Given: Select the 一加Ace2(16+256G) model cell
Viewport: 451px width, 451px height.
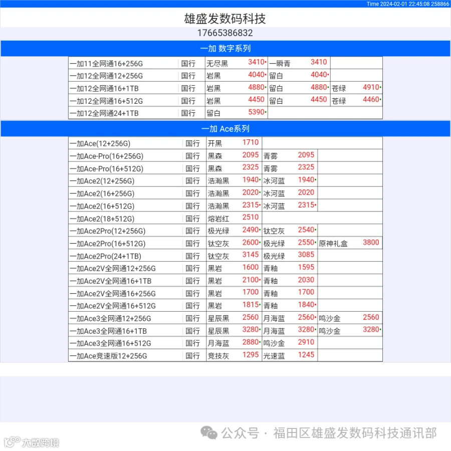Looking at the screenshot, I should point(126,193).
